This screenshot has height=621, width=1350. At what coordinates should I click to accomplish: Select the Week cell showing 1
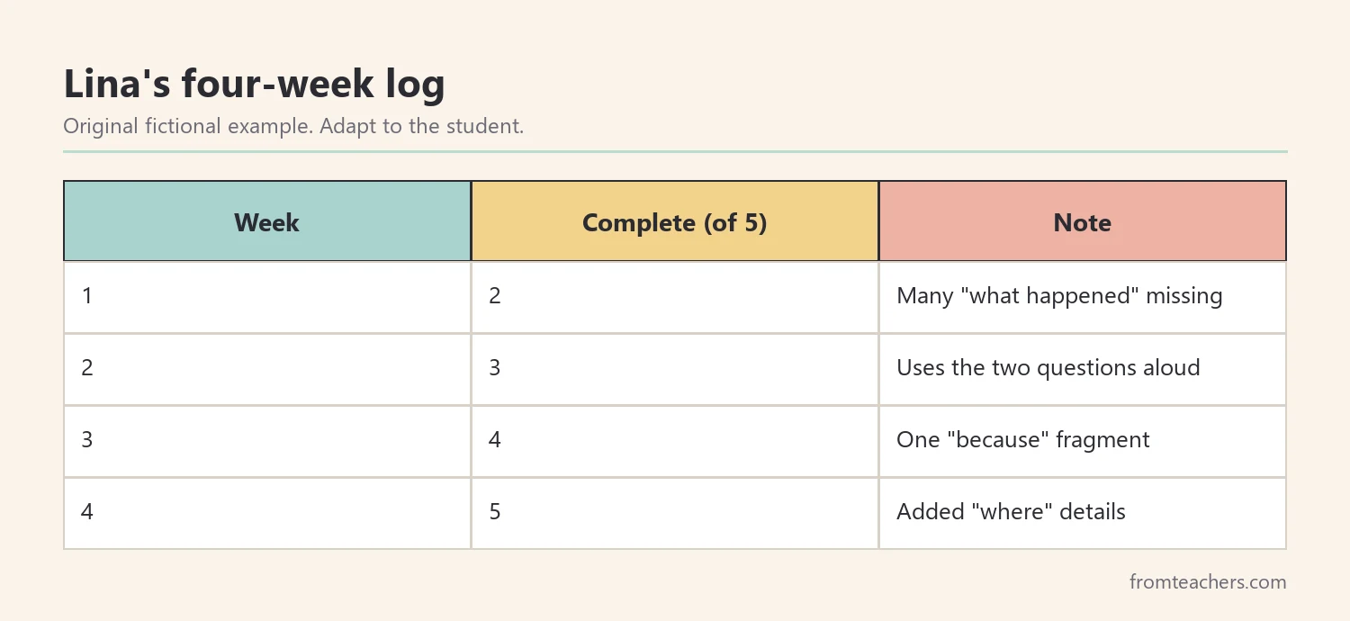coord(267,296)
